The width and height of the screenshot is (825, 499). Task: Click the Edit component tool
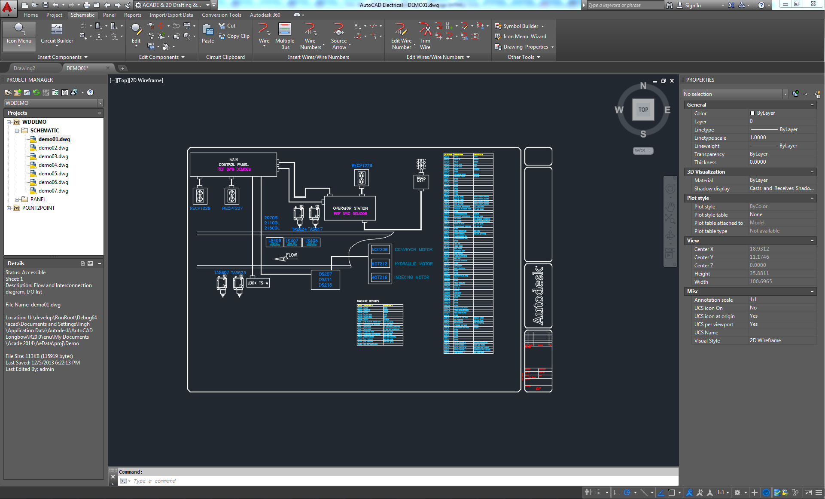click(136, 34)
